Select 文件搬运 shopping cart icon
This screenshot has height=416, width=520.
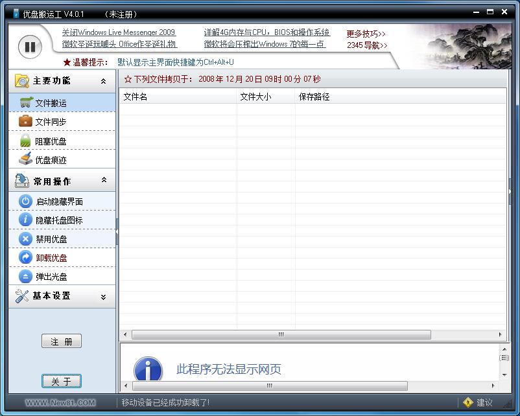point(26,102)
